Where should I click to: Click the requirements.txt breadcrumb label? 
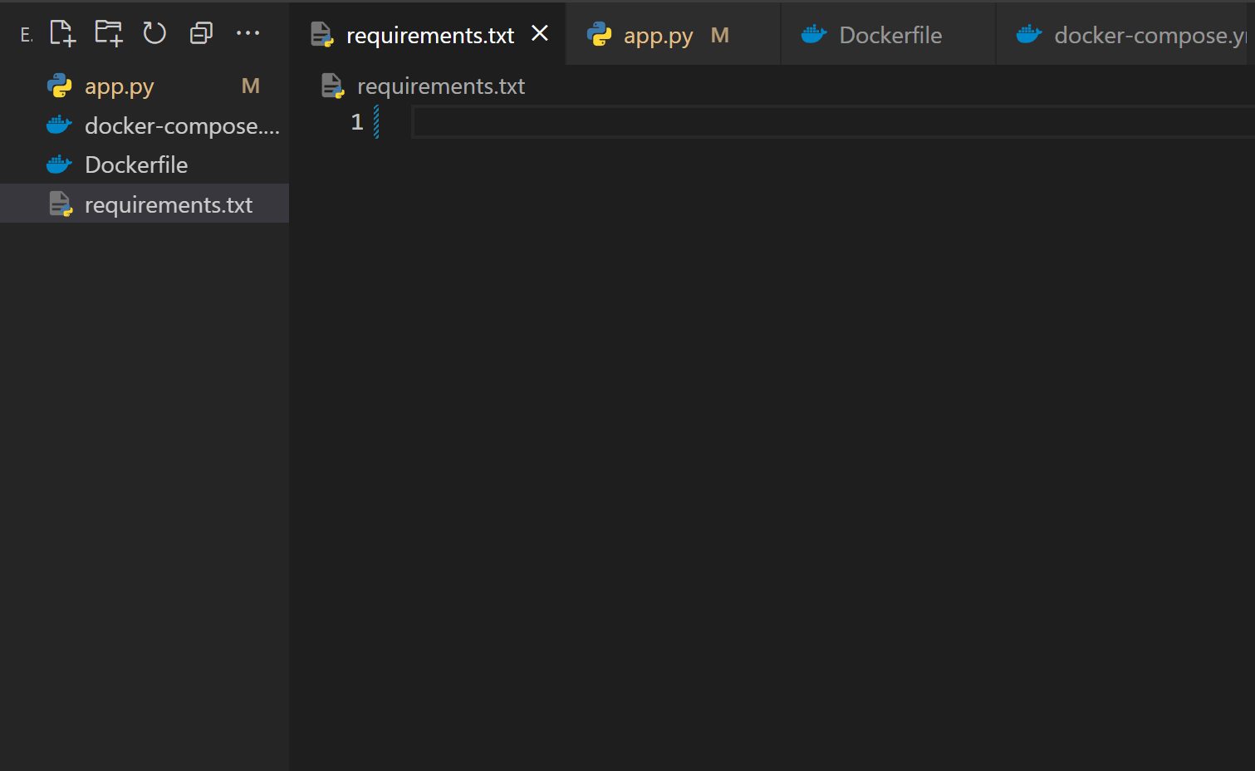(441, 85)
